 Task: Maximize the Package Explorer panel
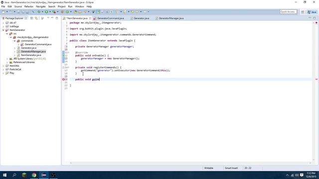tap(57, 18)
